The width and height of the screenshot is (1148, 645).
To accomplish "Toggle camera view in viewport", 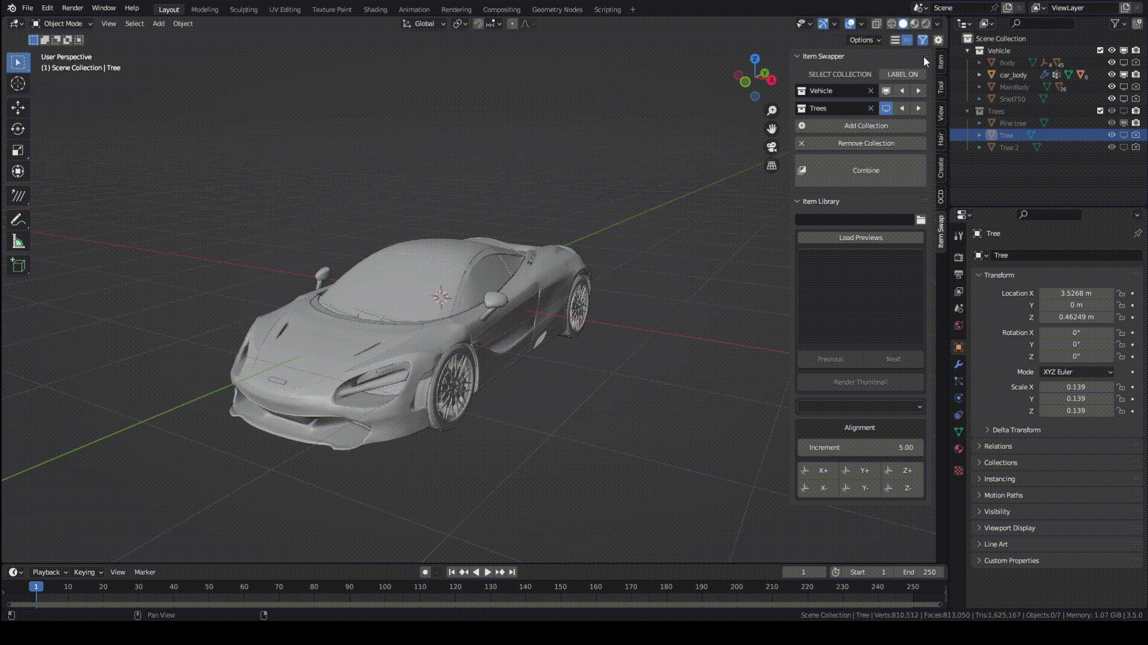I will tap(772, 147).
